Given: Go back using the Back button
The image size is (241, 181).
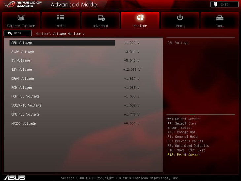Looking at the screenshot, I should [x=17, y=33].
